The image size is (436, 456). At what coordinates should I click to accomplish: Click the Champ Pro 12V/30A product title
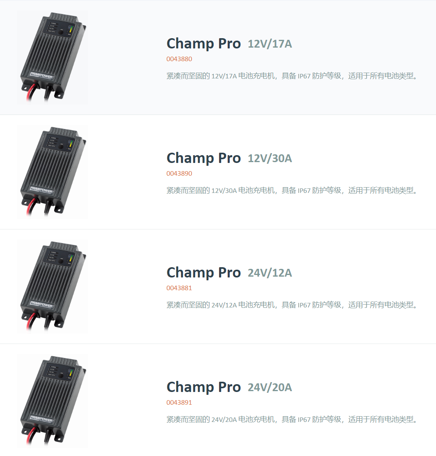(229, 158)
